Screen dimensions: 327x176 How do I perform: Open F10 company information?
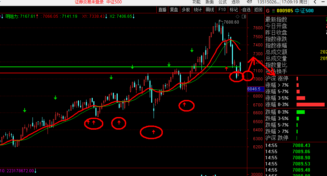222,10
